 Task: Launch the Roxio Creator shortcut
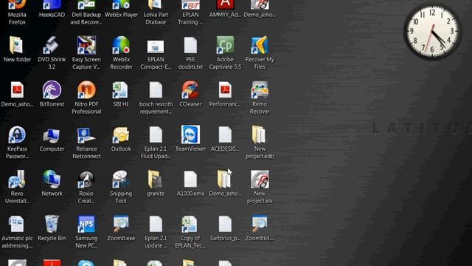coord(86,187)
